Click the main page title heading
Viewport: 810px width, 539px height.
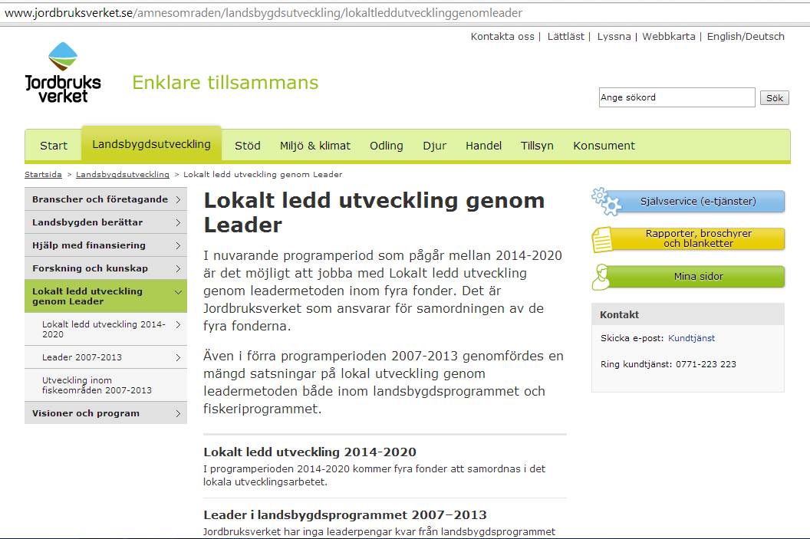point(374,212)
